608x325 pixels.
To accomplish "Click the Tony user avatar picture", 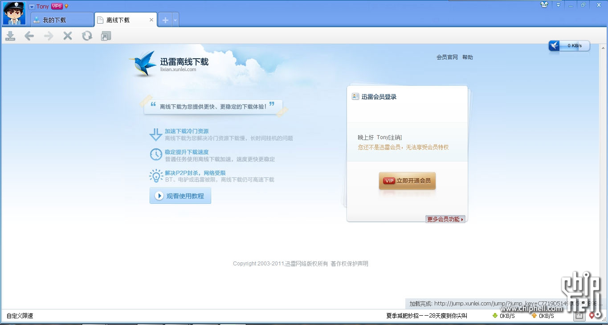I will click(x=15, y=13).
